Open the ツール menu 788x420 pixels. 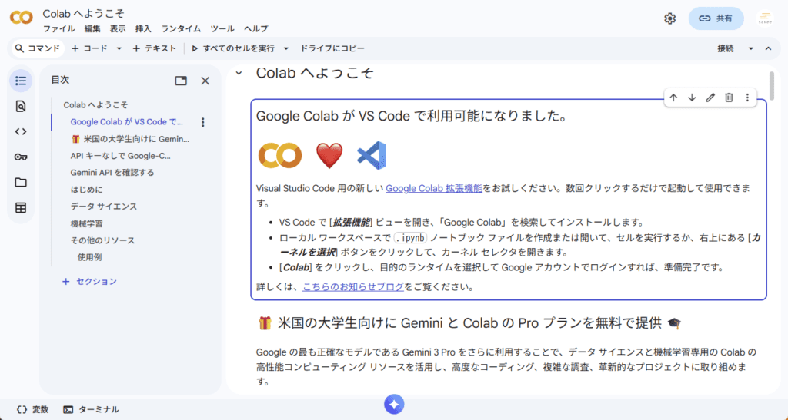[222, 28]
